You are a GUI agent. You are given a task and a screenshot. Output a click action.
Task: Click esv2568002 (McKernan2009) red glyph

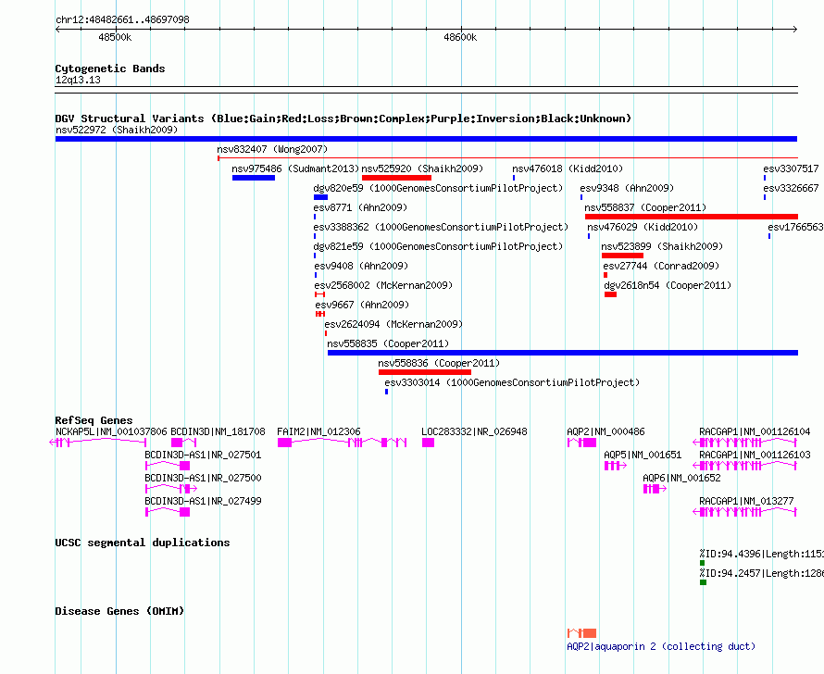(x=319, y=294)
